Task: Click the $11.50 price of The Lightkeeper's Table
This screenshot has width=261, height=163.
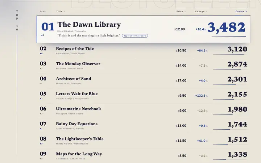Action: [181, 141]
